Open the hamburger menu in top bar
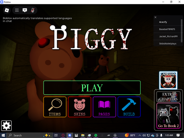Viewport: 184px width, 138px height. click(x=17, y=10)
